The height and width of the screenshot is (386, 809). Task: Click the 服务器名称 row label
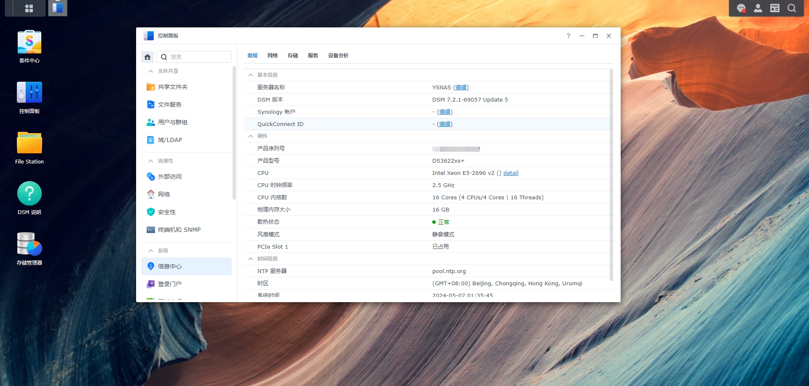pos(271,88)
